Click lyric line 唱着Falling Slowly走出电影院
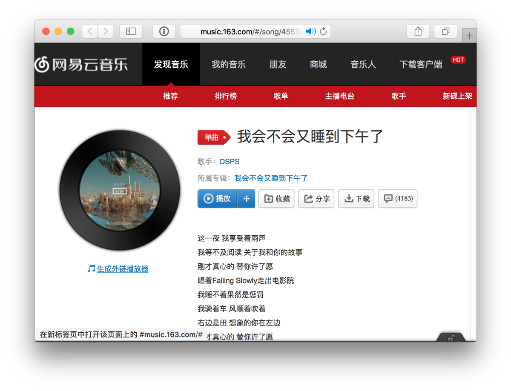511x391 pixels. click(246, 280)
